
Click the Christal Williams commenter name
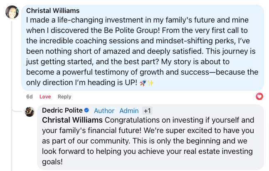tap(53, 11)
